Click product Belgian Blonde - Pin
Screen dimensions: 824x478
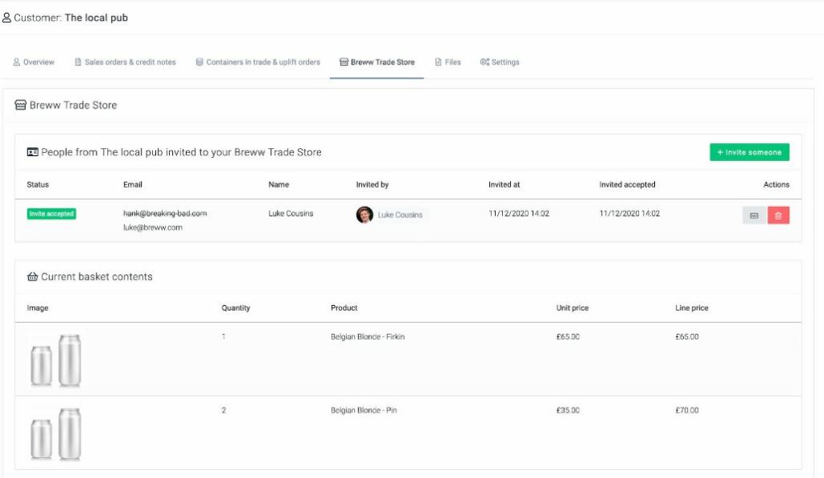pos(364,410)
